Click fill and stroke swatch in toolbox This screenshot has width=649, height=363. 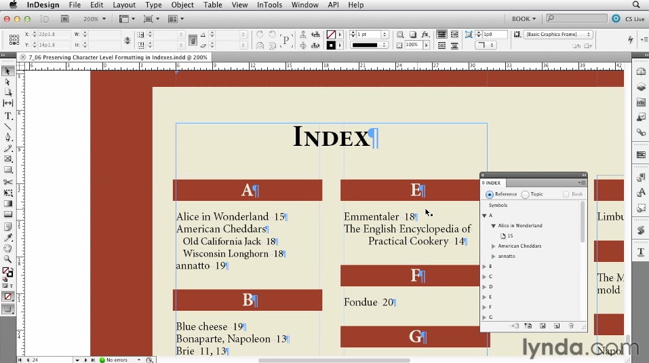point(7,272)
